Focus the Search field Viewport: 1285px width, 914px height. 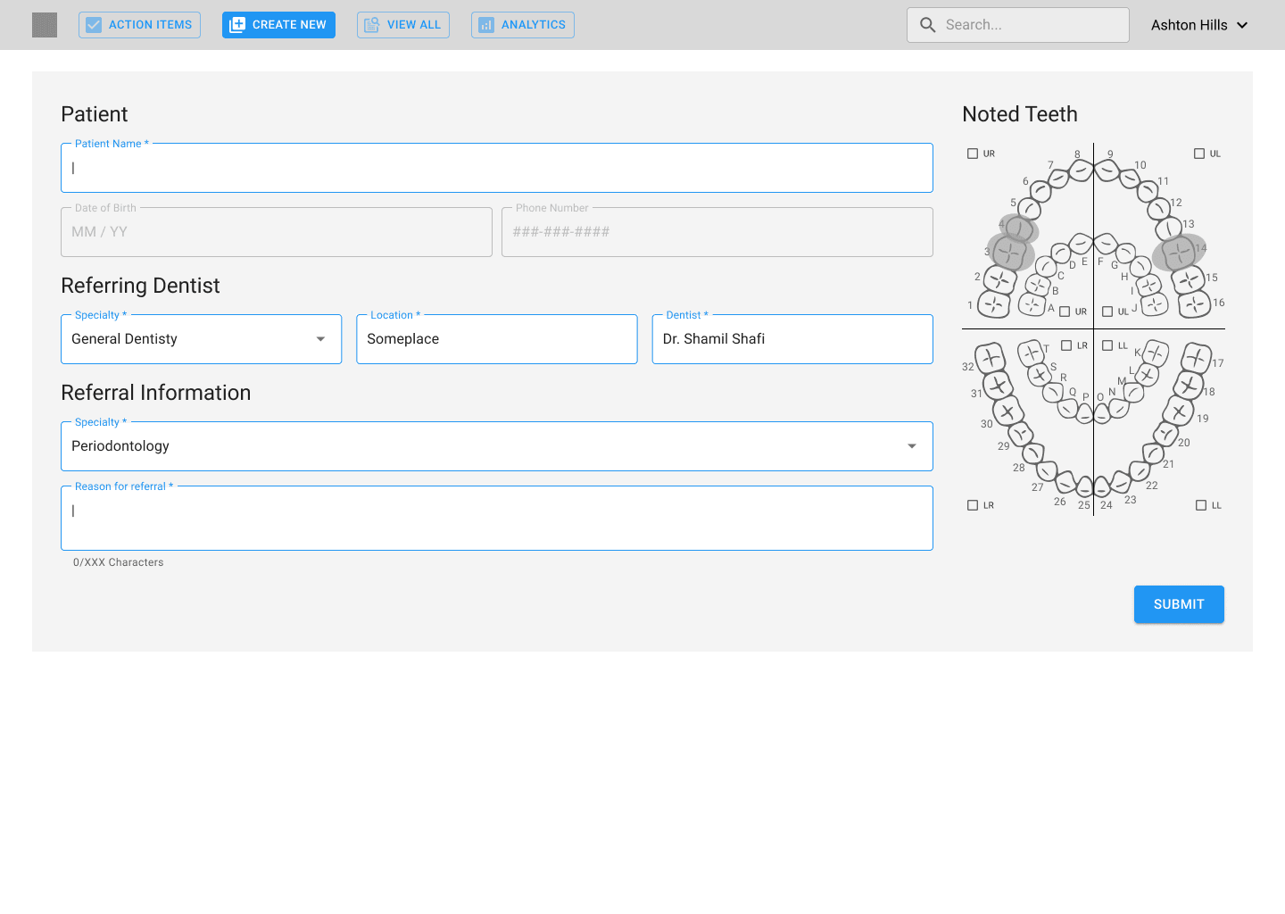tap(1018, 25)
